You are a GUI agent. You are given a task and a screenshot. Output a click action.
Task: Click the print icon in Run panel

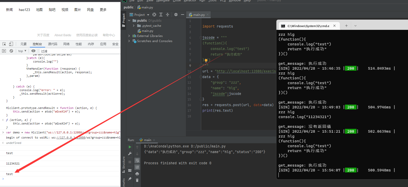[x=137, y=174]
